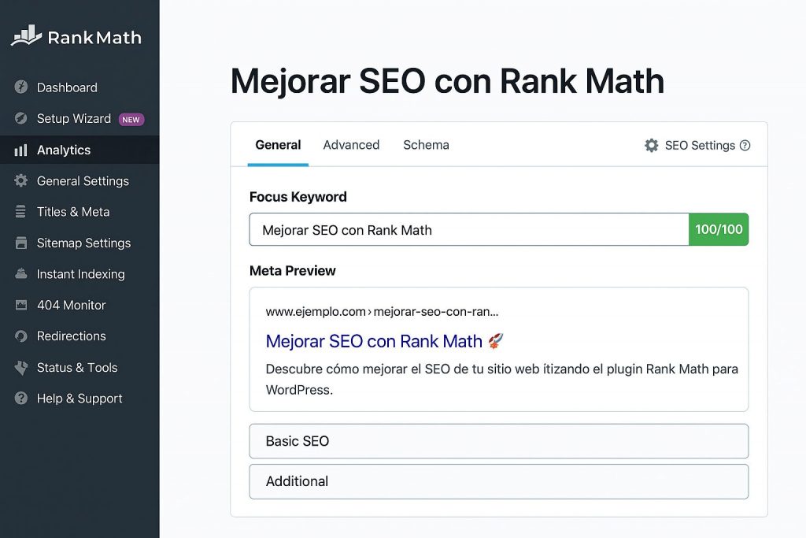
Task: Open the Redirections manager
Action: (71, 336)
